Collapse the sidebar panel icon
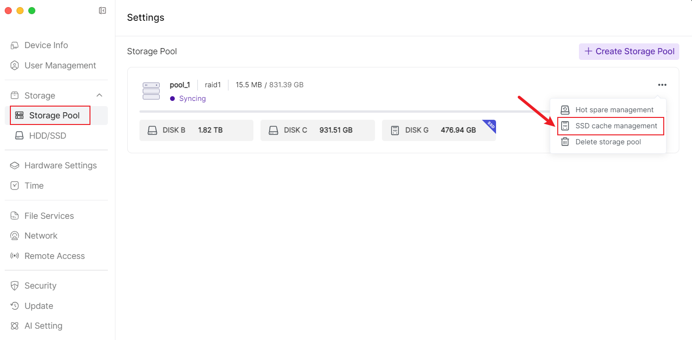Image resolution: width=692 pixels, height=340 pixels. [102, 10]
